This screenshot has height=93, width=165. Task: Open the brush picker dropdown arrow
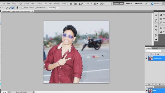[20, 8]
